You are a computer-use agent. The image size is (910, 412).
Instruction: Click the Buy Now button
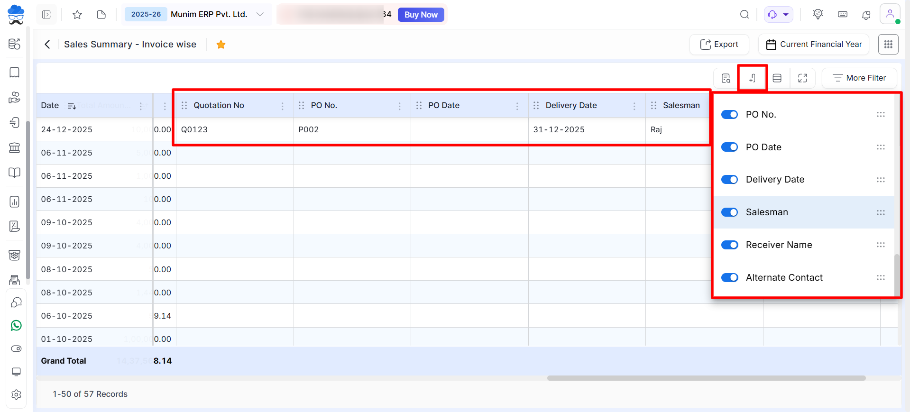pyautogui.click(x=421, y=15)
